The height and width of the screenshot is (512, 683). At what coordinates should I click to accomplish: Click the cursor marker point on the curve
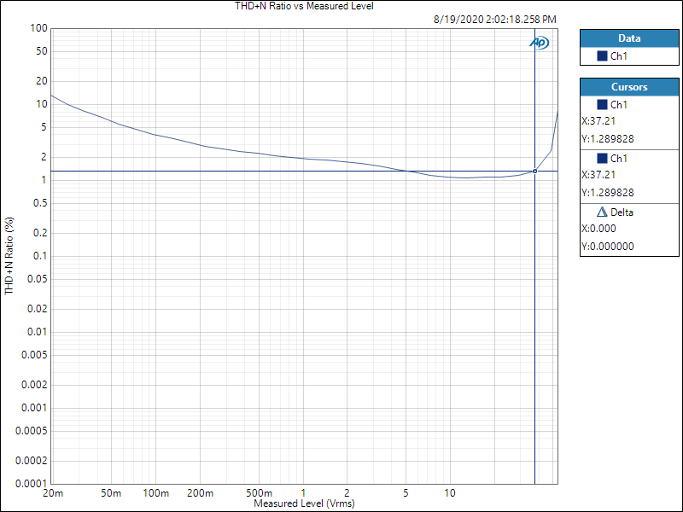point(535,172)
